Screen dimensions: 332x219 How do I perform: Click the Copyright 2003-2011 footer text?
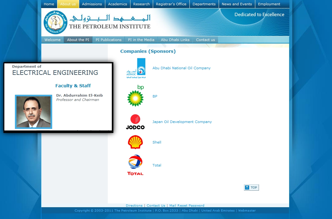click(x=113, y=211)
